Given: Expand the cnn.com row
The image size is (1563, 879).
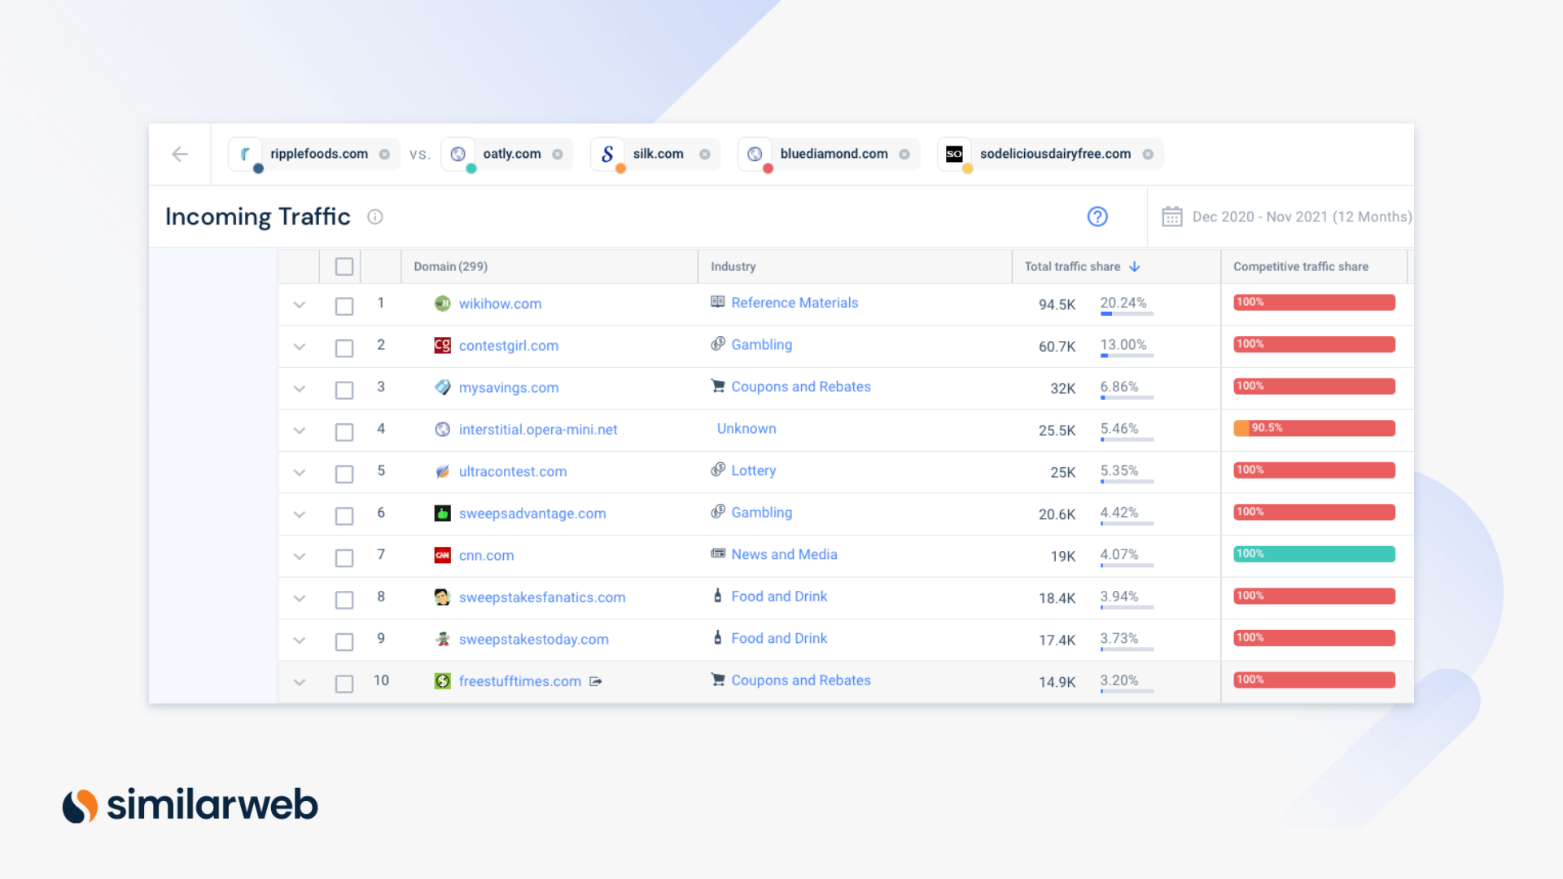Looking at the screenshot, I should coord(300,557).
